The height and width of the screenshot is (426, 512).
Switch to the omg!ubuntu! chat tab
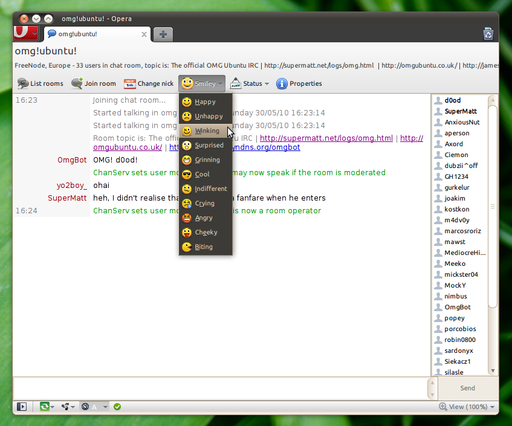pyautogui.click(x=97, y=34)
